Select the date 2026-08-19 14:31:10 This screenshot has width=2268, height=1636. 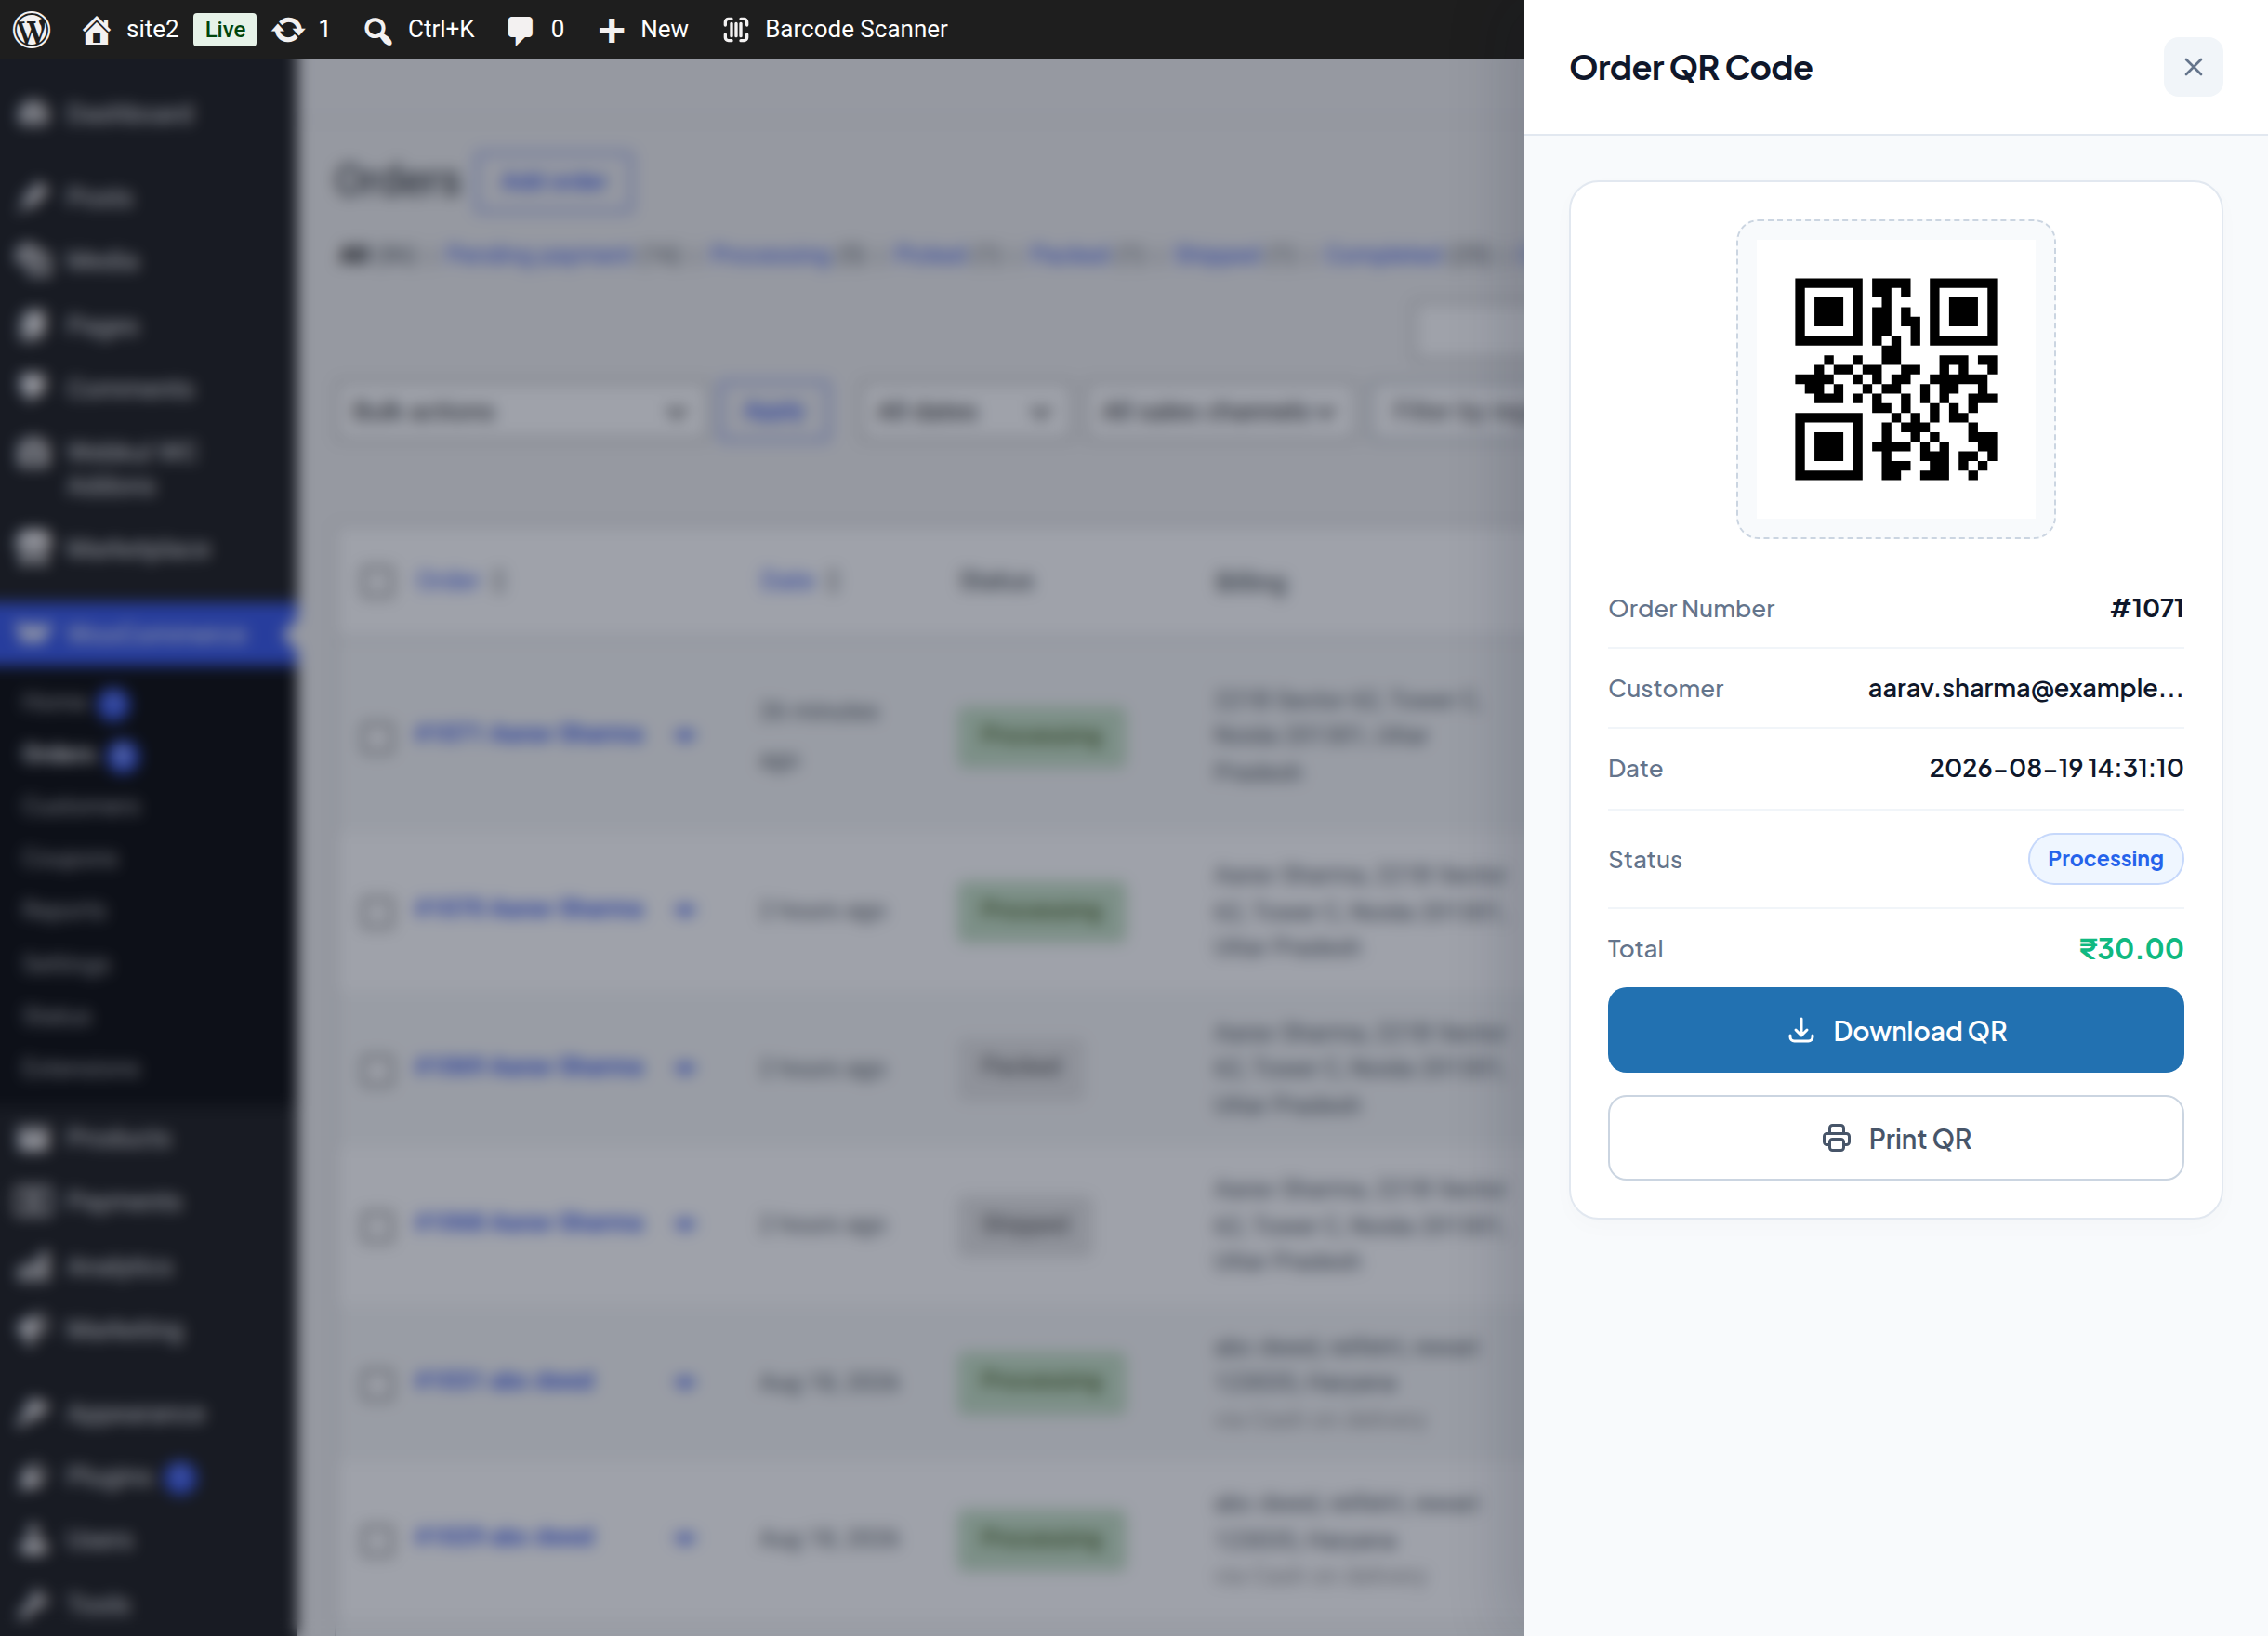pyautogui.click(x=2056, y=768)
